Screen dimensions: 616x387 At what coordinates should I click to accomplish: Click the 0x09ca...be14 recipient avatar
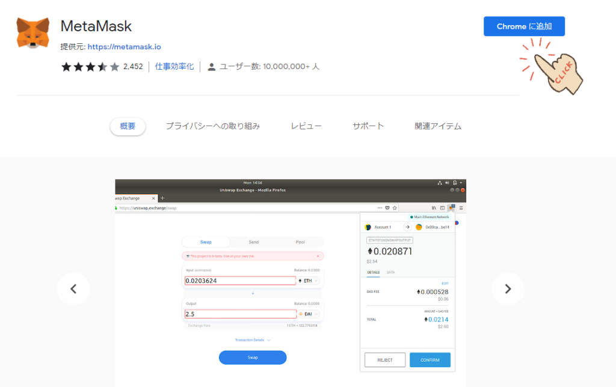click(x=419, y=227)
